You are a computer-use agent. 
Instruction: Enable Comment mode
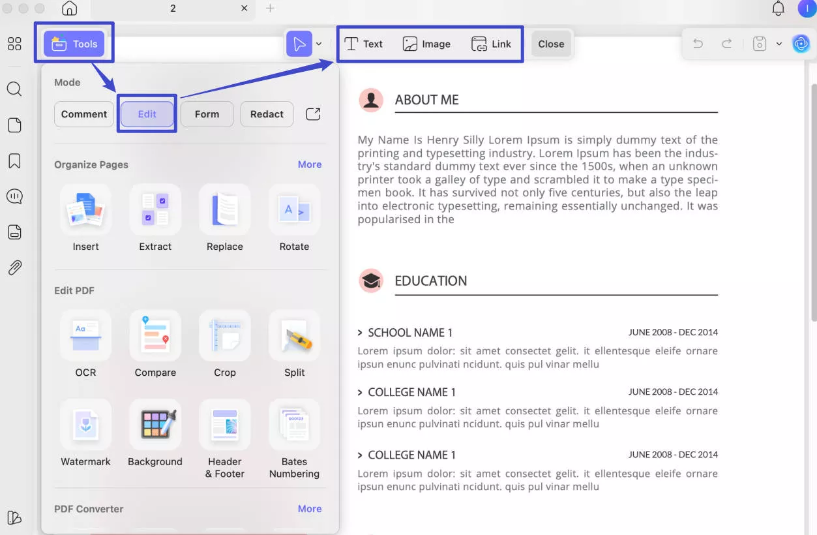[x=83, y=114]
